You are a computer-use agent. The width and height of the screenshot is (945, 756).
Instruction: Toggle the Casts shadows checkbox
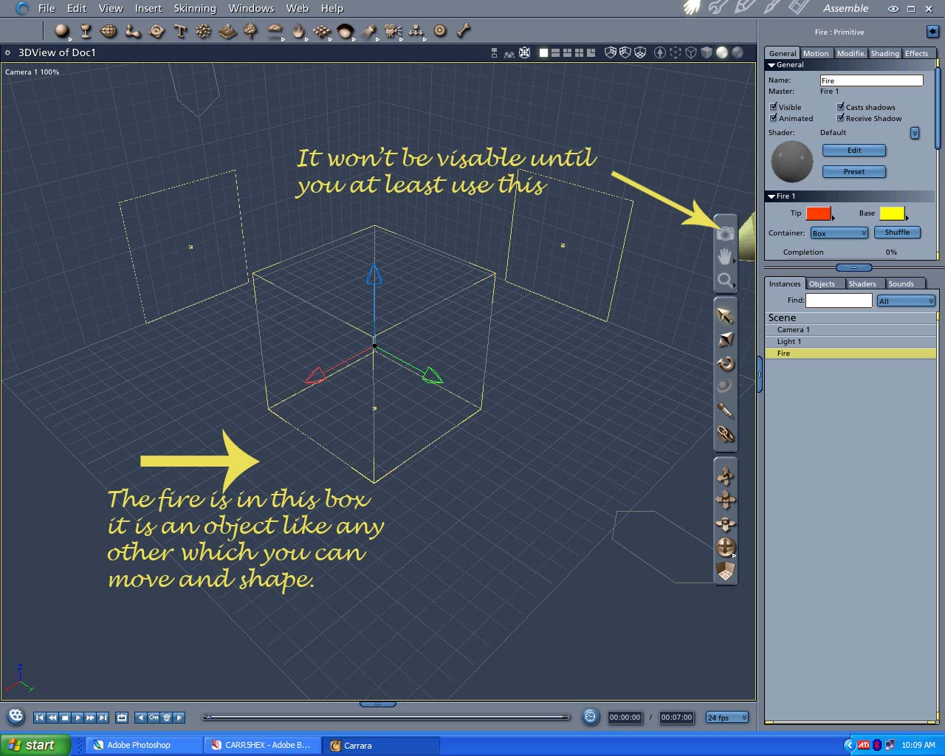pos(840,106)
